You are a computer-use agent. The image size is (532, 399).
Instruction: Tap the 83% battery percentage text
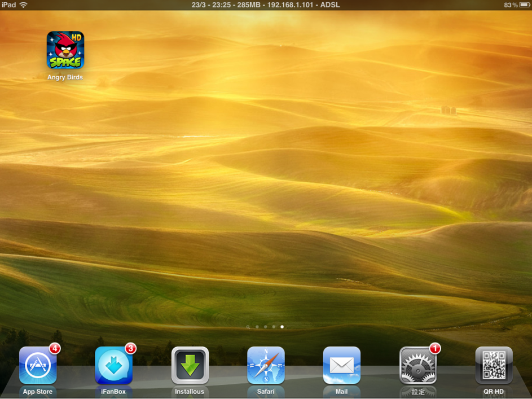511,5
